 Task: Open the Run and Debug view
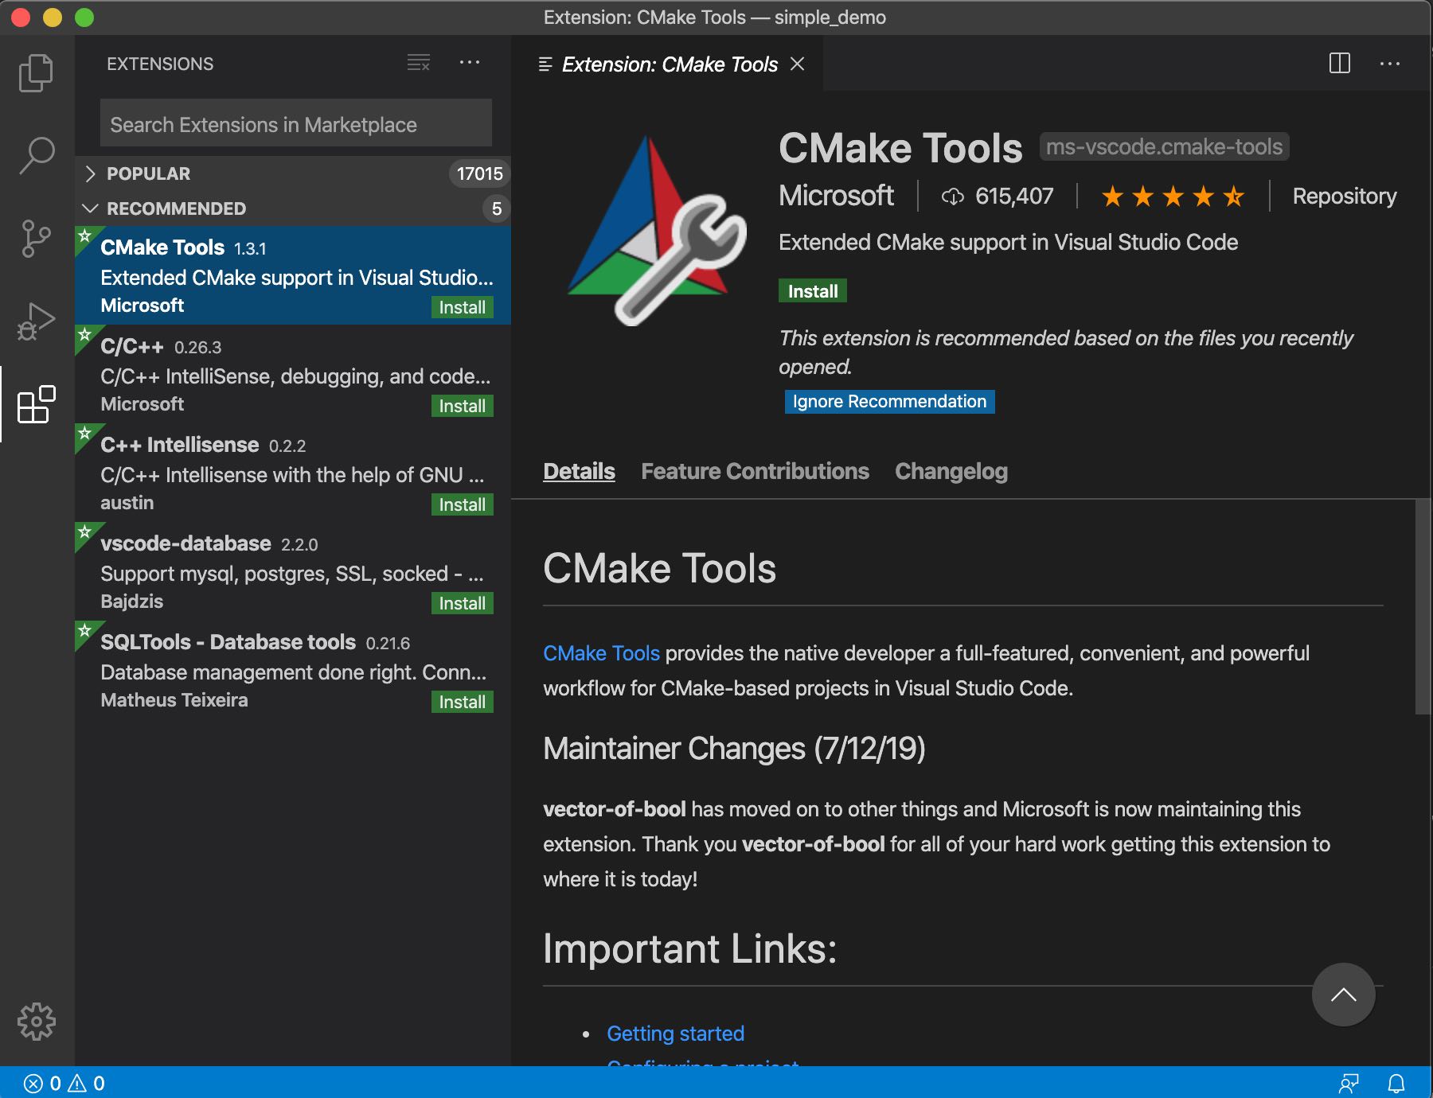[x=36, y=320]
